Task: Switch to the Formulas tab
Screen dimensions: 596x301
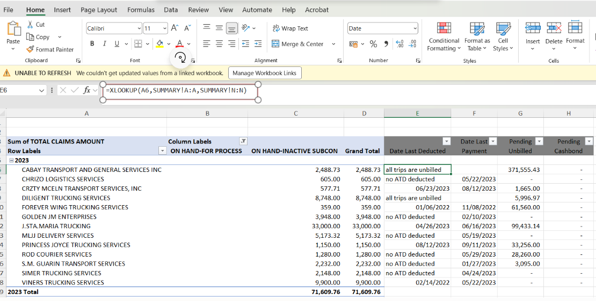Action: 141,10
